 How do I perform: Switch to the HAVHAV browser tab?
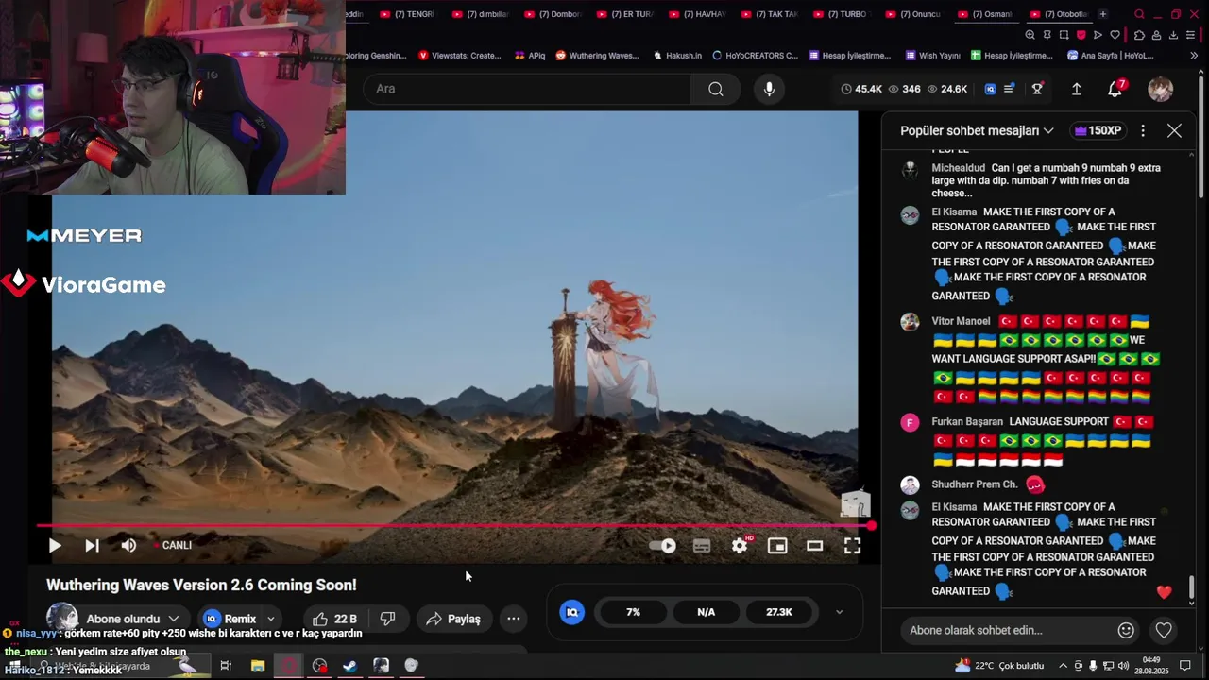701,14
